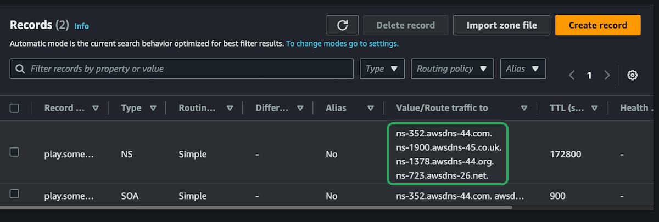This screenshot has width=659, height=222.
Task: Open the Info link next to Records
Action: tap(81, 26)
